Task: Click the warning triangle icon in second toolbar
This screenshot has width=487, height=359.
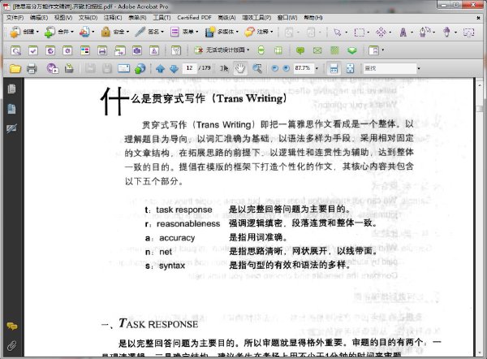Action: tap(154, 50)
